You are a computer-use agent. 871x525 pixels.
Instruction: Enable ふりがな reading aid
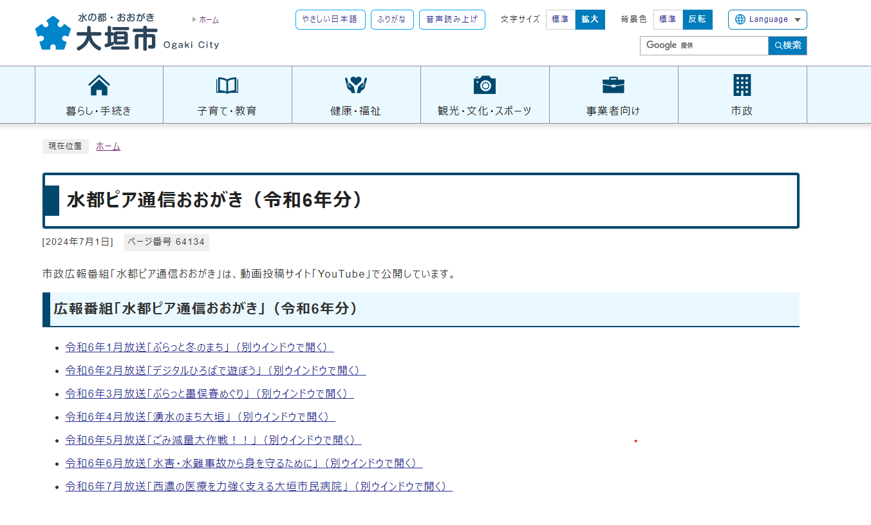tap(391, 19)
